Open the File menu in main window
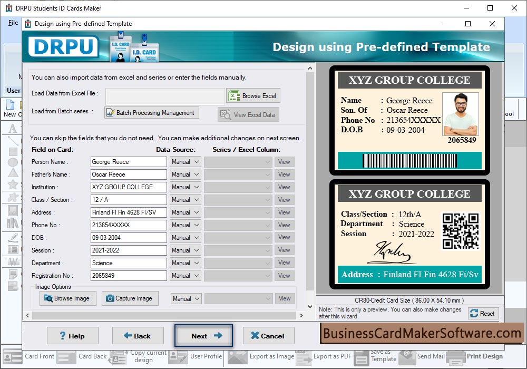Viewport: 527px width, 369px height. [13, 23]
